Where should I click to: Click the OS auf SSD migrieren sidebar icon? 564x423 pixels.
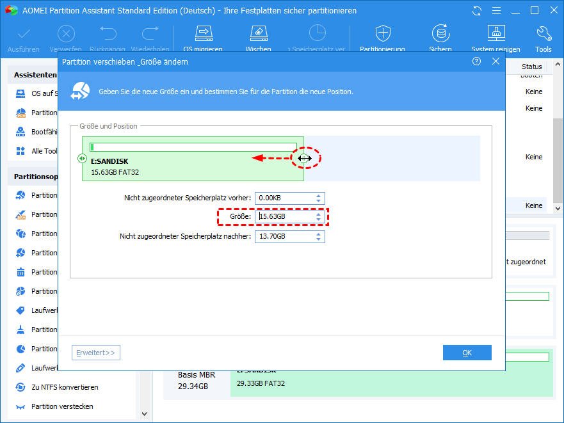20,93
